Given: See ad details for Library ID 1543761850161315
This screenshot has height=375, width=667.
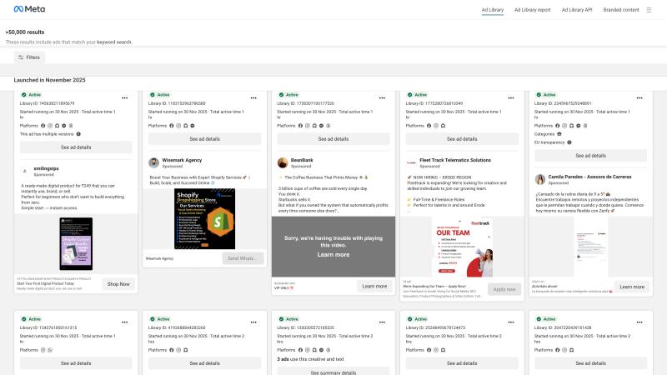Looking at the screenshot, I should [x=76, y=363].
